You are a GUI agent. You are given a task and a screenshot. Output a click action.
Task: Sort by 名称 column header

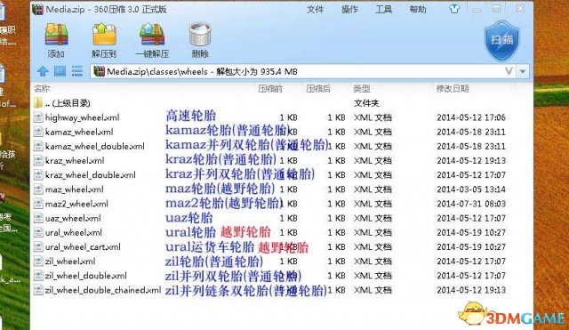coord(42,89)
